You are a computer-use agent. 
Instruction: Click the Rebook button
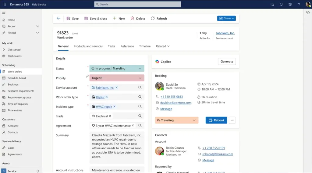pos(216,120)
